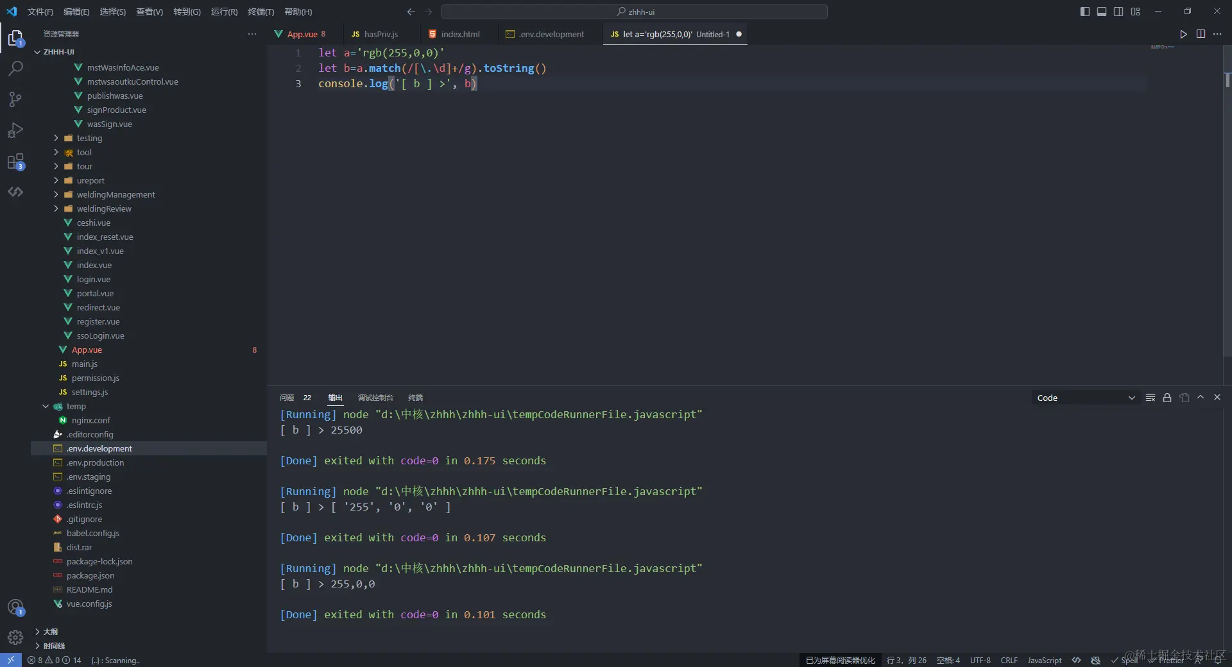Open the 查看(V) menu
Image resolution: width=1232 pixels, height=667 pixels.
tap(150, 12)
